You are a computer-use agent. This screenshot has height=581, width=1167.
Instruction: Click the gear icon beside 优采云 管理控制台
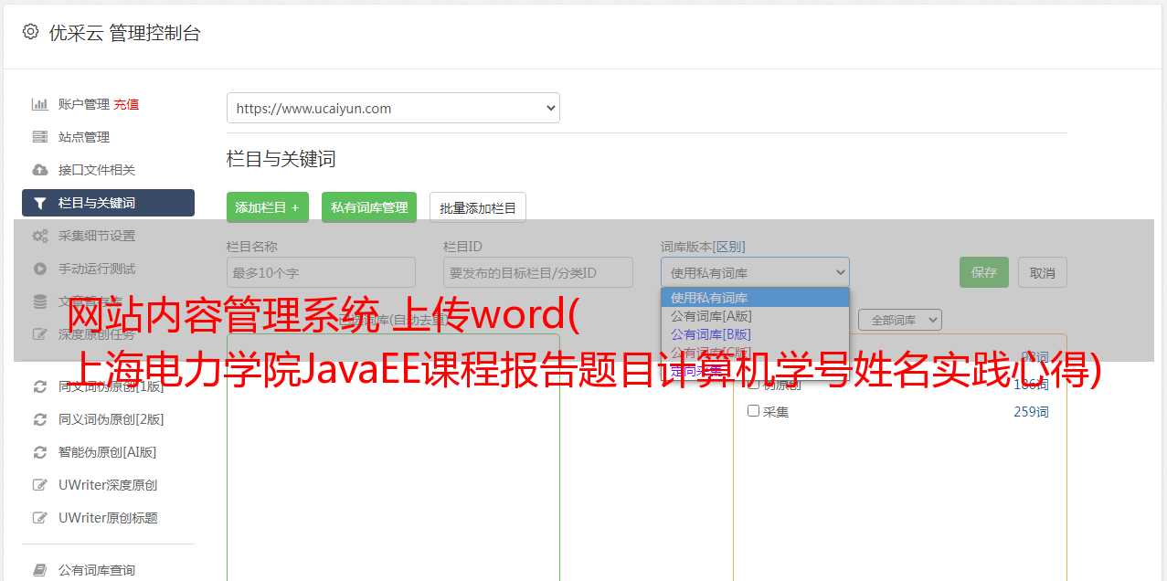(30, 32)
